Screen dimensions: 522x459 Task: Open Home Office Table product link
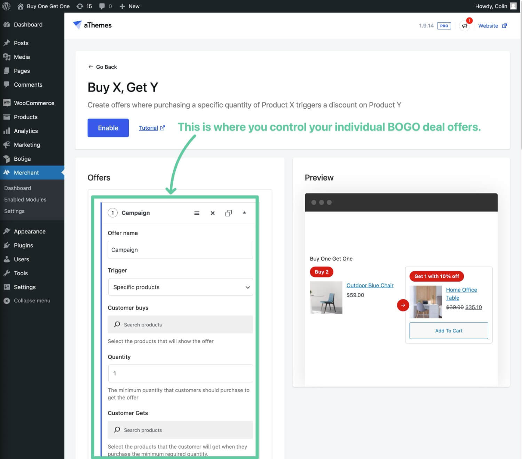click(461, 294)
